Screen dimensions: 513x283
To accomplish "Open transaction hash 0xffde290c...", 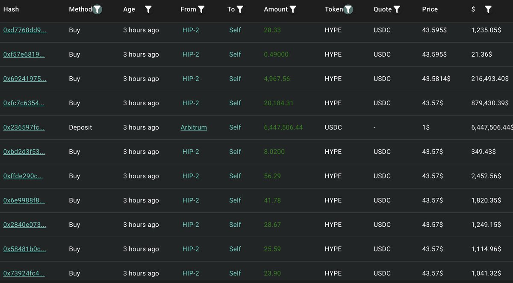I will coord(23,176).
